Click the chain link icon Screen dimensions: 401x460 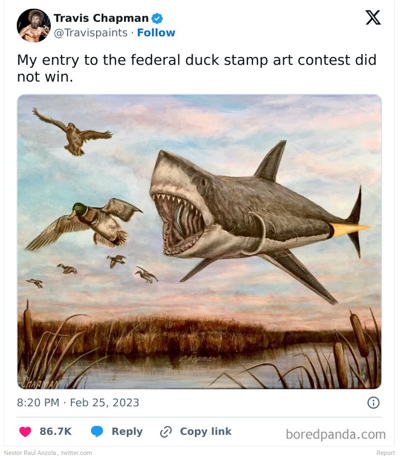coord(165,431)
